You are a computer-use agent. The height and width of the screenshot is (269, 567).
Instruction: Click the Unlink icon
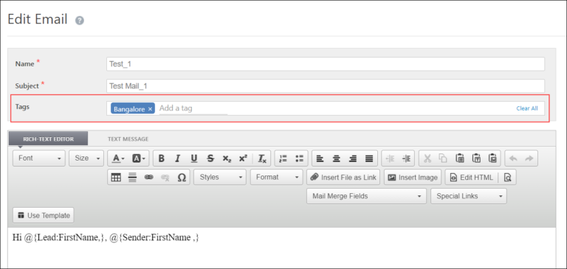165,178
